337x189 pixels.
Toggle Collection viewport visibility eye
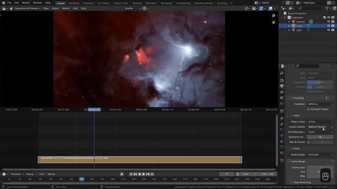(x=329, y=17)
